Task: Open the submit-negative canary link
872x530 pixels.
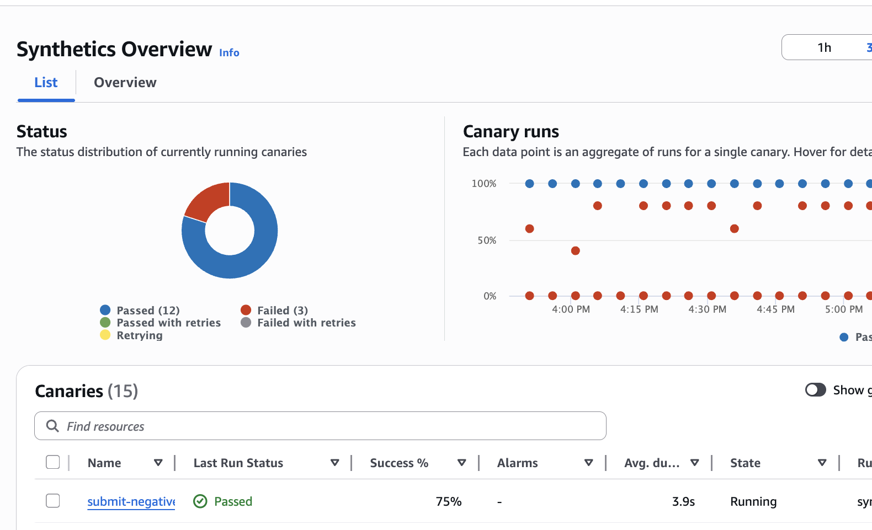Action: coord(131,501)
